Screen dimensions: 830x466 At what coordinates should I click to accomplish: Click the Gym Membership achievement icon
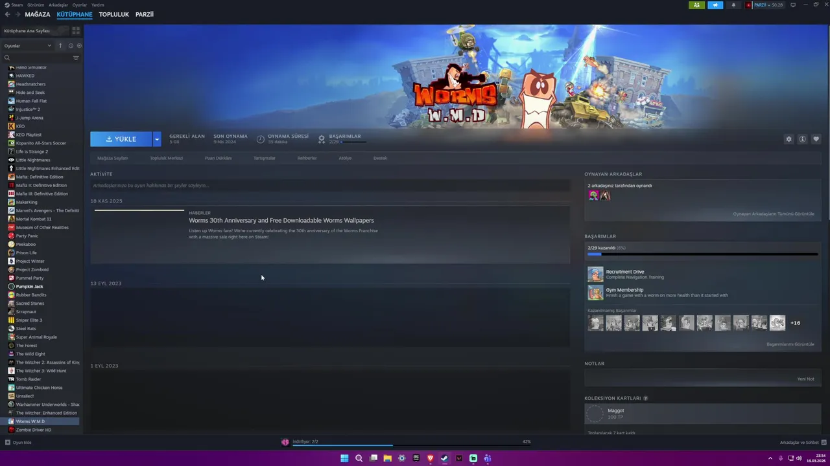[595, 293]
